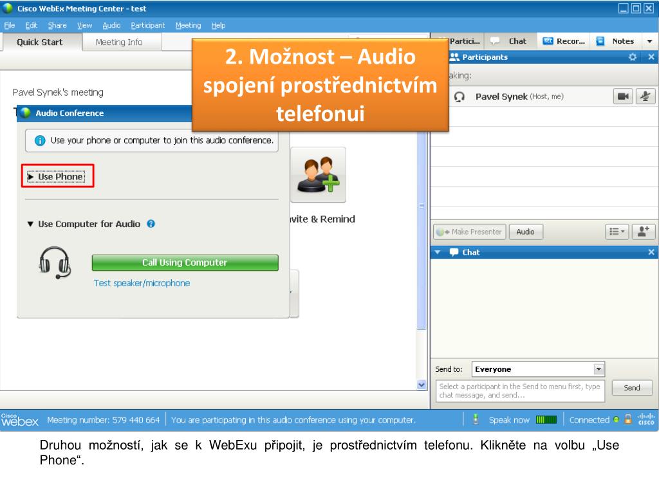The height and width of the screenshot is (494, 659).
Task: Click the chat message input field
Action: [x=520, y=391]
